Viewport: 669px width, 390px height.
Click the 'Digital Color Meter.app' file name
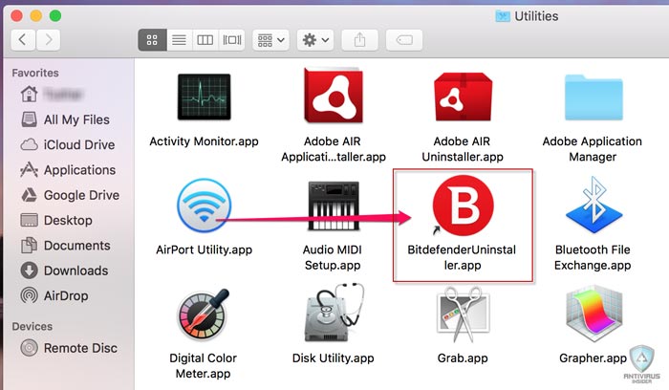coord(203,366)
